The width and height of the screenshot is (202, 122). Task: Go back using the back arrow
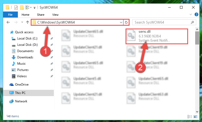pyautogui.click(x=8, y=22)
